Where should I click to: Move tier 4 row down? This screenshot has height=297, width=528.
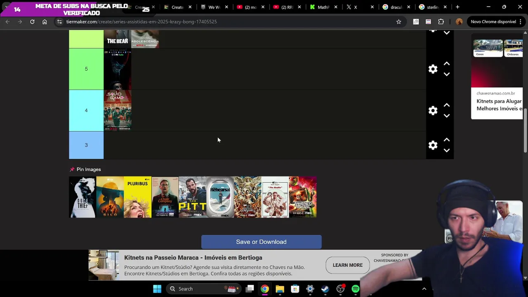[447, 116]
